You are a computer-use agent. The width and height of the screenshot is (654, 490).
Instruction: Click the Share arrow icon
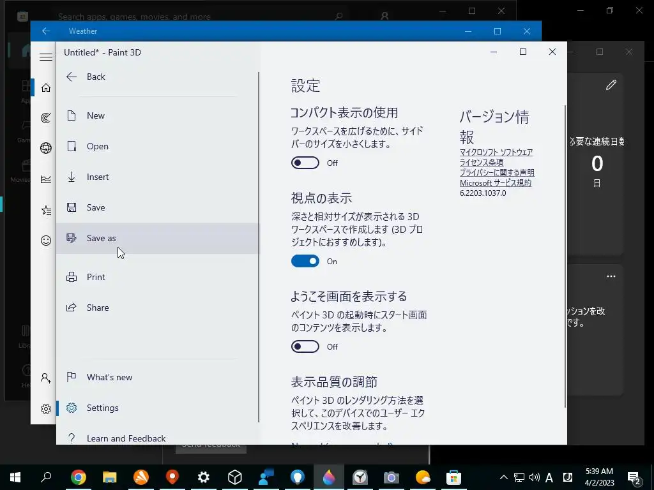(x=72, y=308)
